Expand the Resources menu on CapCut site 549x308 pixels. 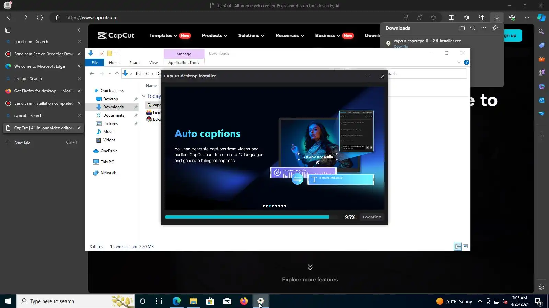point(290,35)
